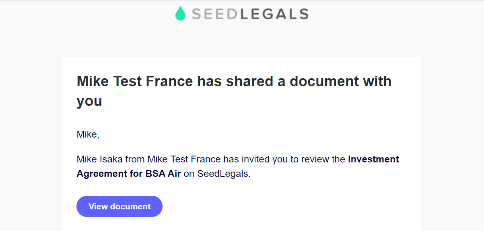Click the word "with" in the heading
The image size is (484, 231).
coord(377,81)
